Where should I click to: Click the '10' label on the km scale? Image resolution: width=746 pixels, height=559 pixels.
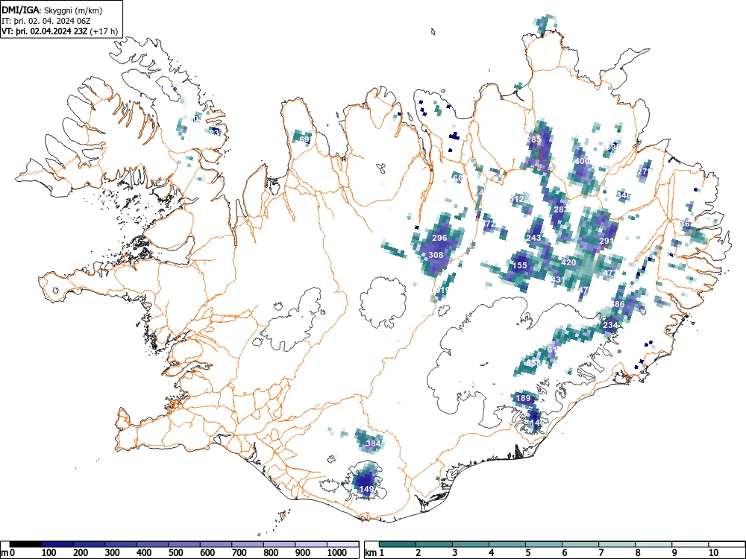click(713, 553)
